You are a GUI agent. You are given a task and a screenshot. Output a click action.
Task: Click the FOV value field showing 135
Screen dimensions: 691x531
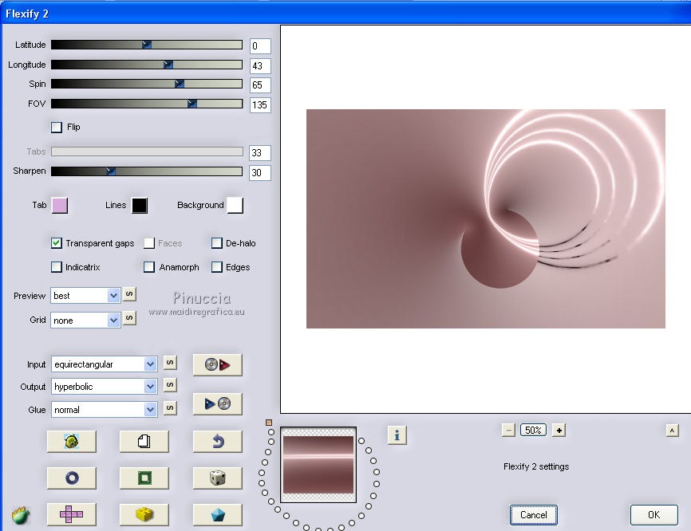[260, 104]
